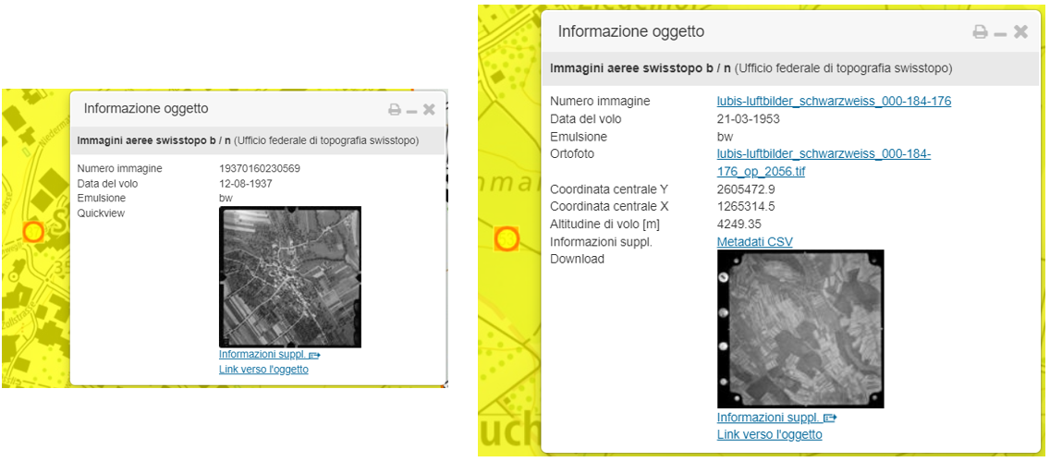
Task: Print the 1953 image info popup
Action: [981, 31]
